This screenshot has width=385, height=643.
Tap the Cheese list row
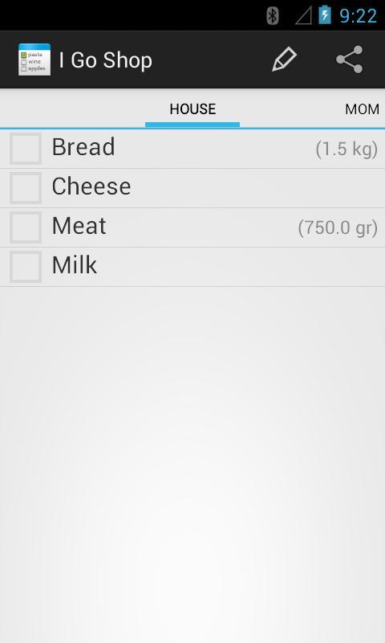[192, 188]
